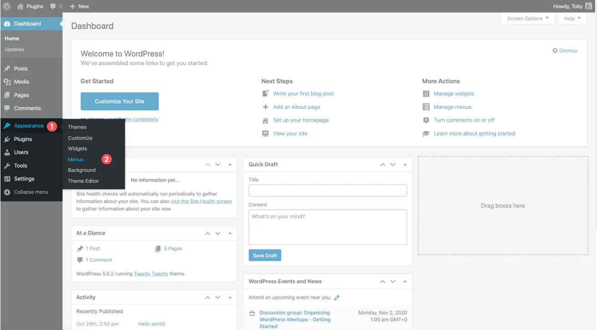The image size is (597, 330).
Task: Collapse the WordPress Events and News panel
Action: click(x=405, y=282)
